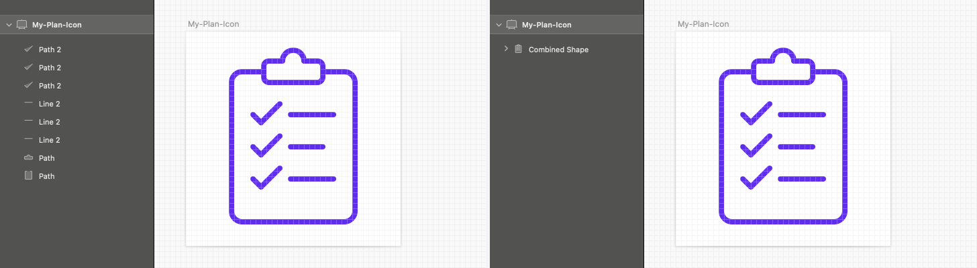
Task: Select My-Plan-Icon name in right layer list
Action: pos(547,25)
